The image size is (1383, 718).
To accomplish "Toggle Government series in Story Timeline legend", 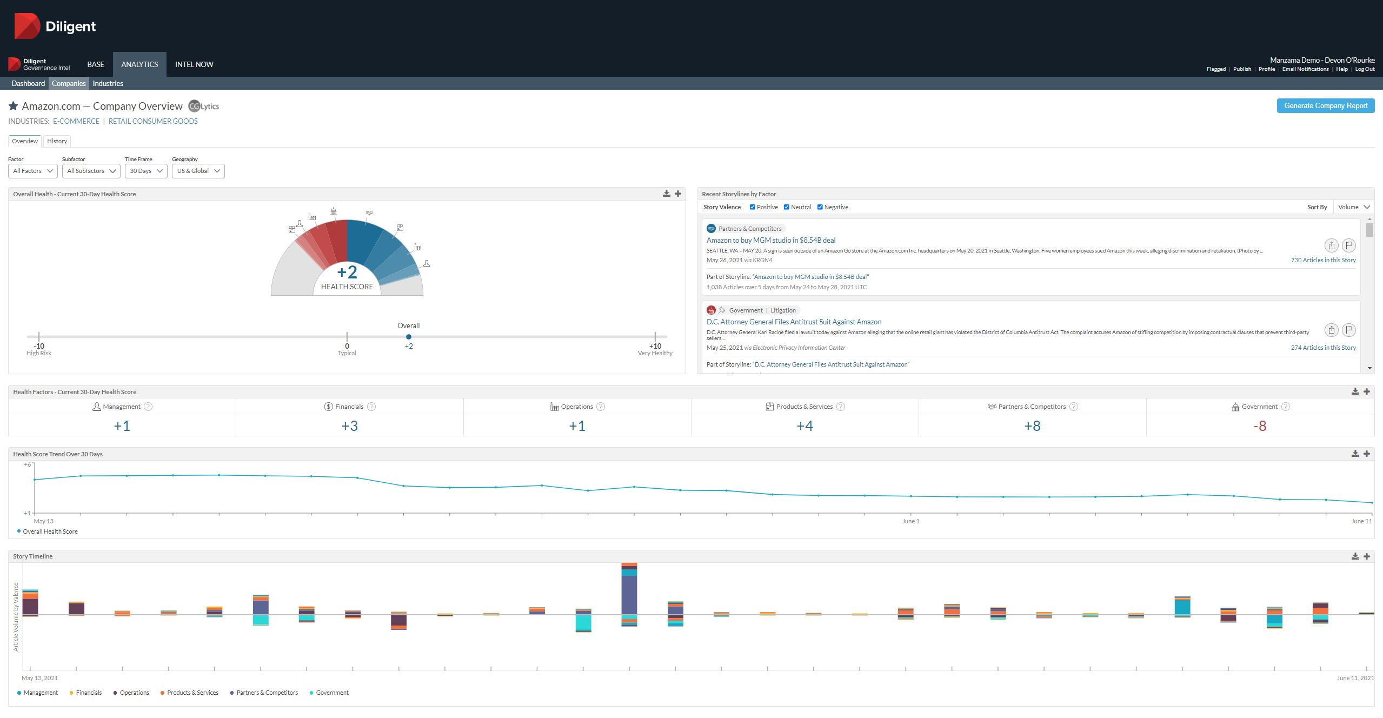I will [x=329, y=693].
